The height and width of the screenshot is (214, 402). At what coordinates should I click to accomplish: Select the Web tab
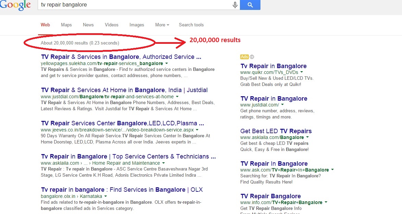(x=45, y=25)
